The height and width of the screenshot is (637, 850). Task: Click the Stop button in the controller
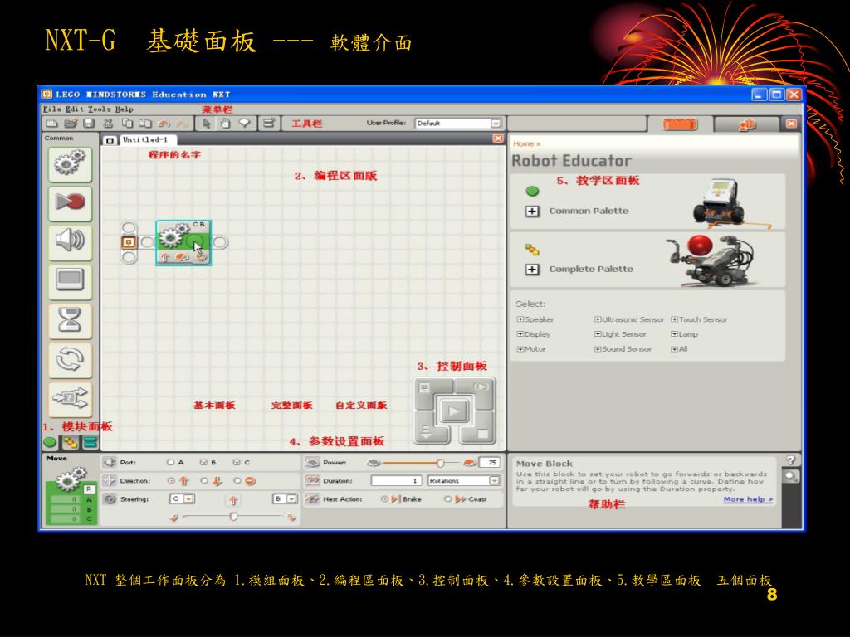click(x=482, y=433)
